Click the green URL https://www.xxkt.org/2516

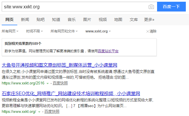tap(23, 83)
